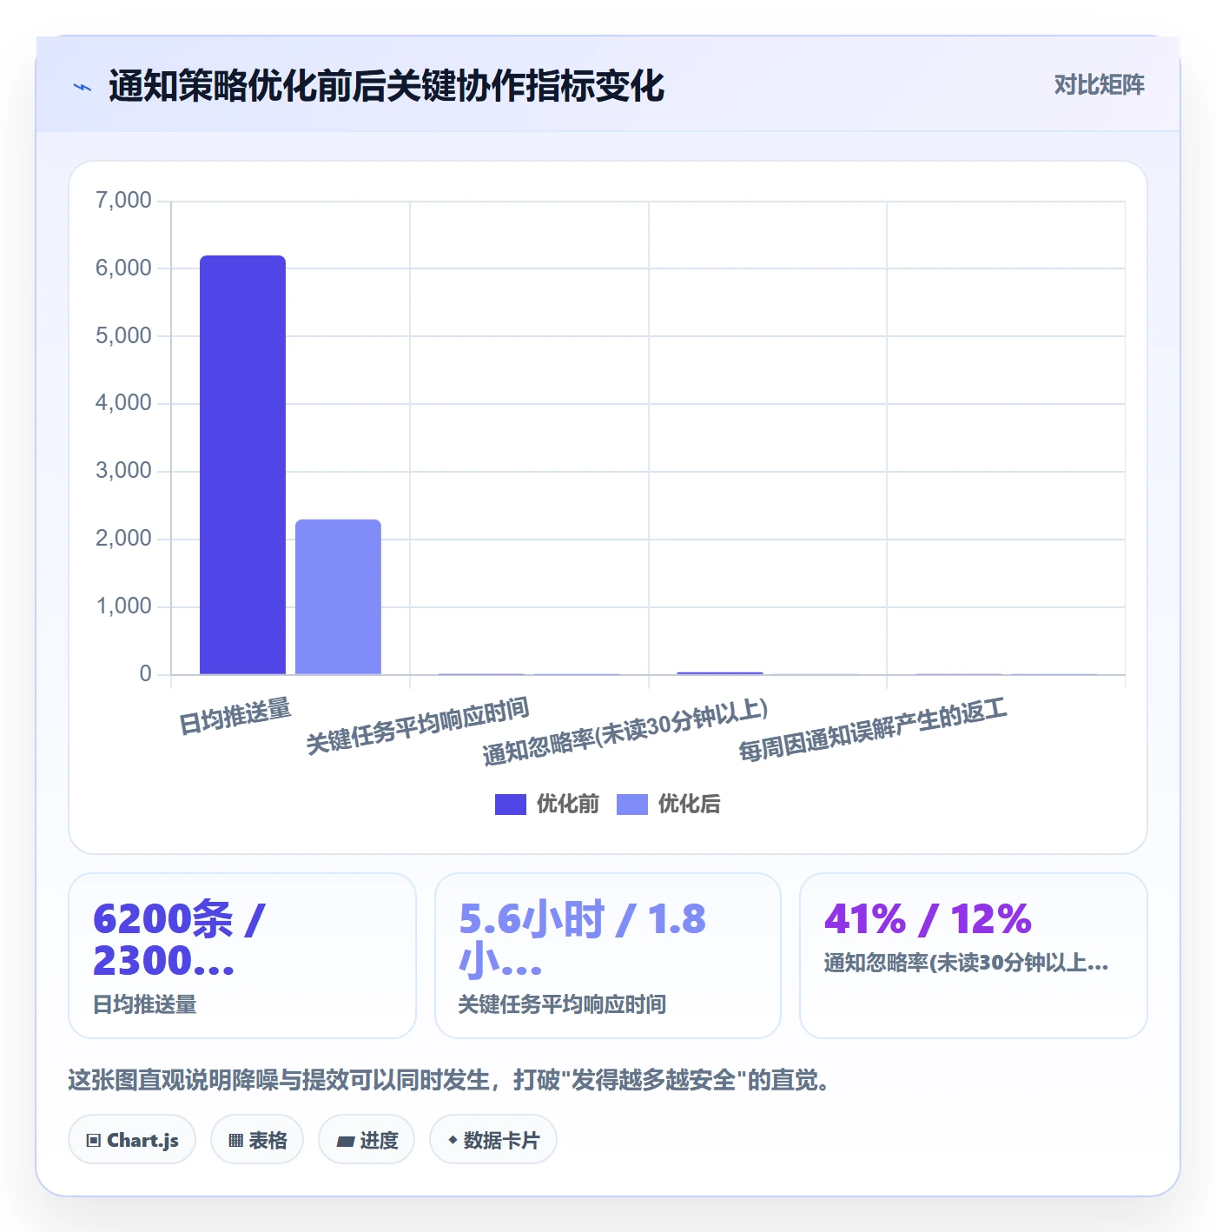Image resolution: width=1216 pixels, height=1232 pixels.
Task: Click the 通知忽略率(未读30分钟以上) x-axis label
Action: pos(625,732)
